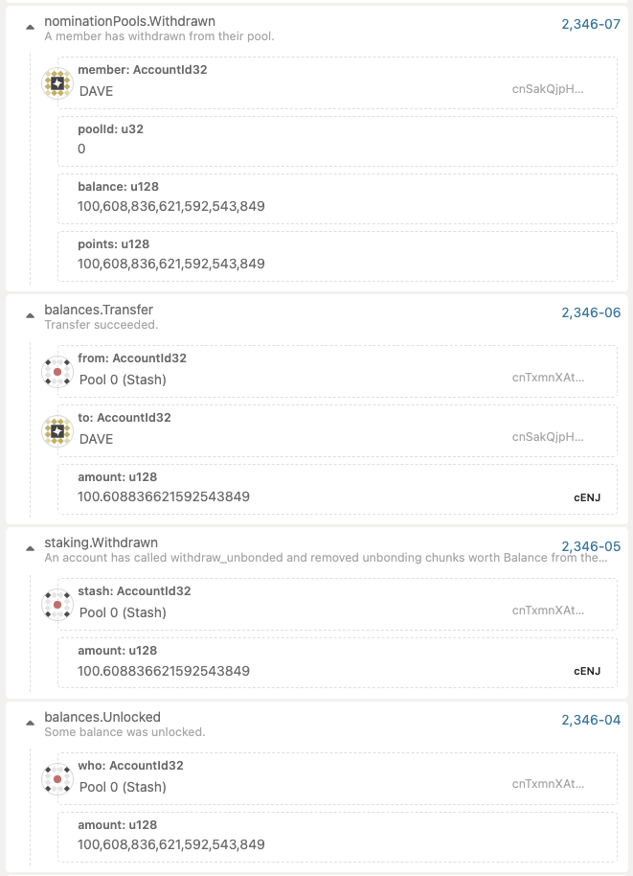Collapse the balances.Unlocked event
The image size is (633, 876).
[30, 723]
